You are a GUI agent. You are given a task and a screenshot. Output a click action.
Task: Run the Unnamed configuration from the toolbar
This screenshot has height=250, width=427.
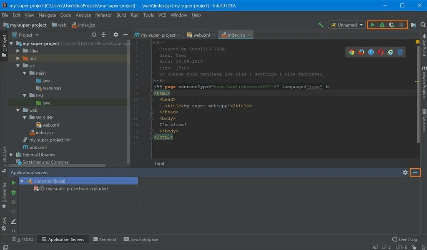(372, 25)
